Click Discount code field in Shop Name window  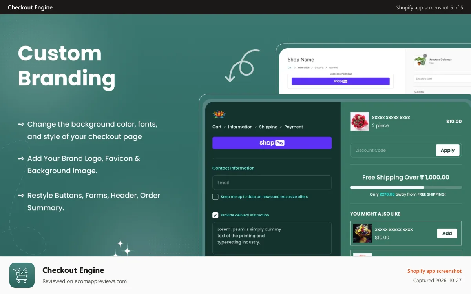(442, 78)
